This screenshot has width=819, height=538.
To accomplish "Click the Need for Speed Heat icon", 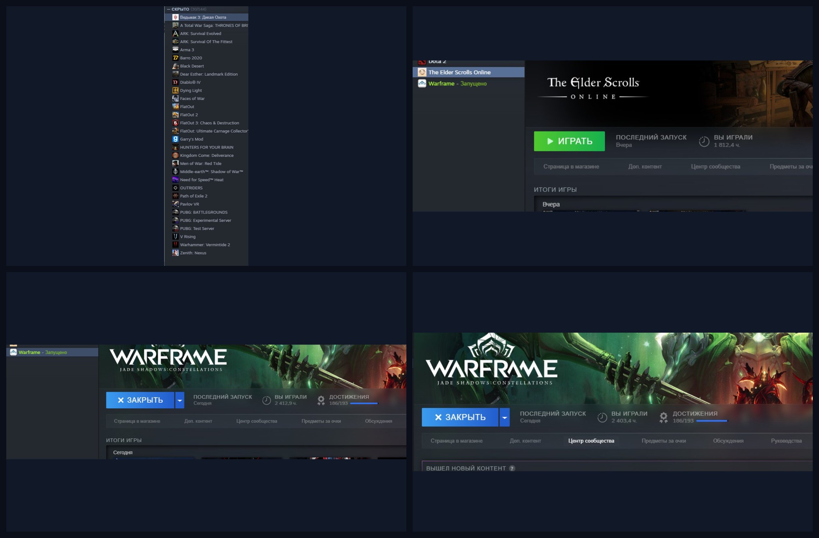I will 175,180.
